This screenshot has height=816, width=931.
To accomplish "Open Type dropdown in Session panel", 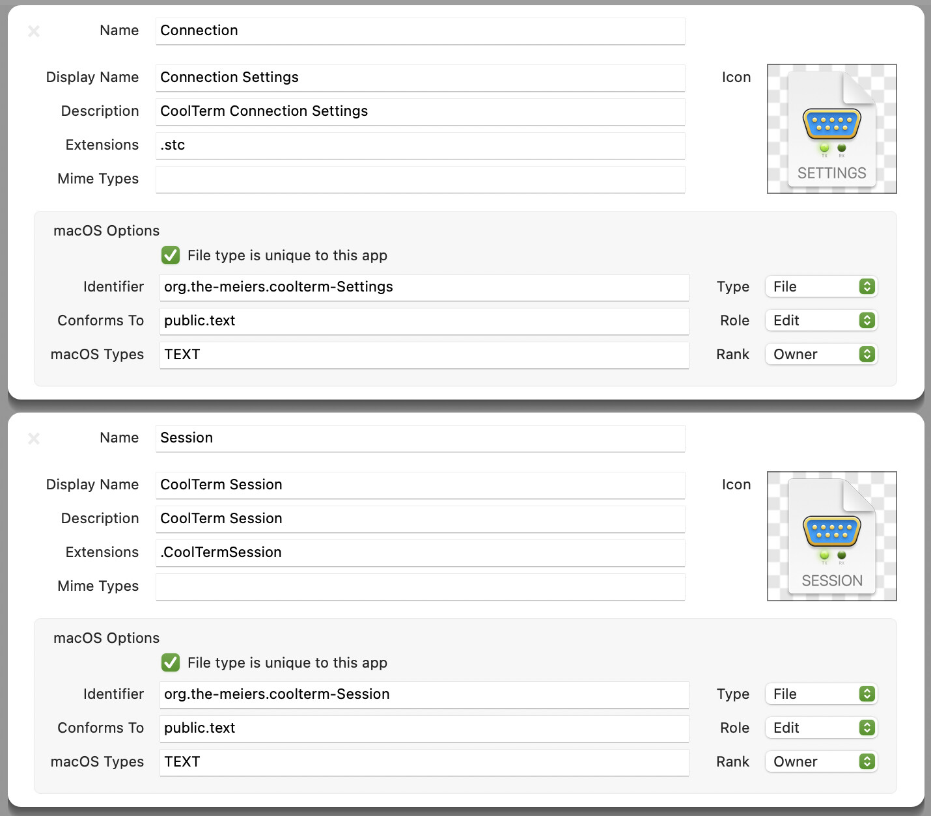I will pos(822,694).
